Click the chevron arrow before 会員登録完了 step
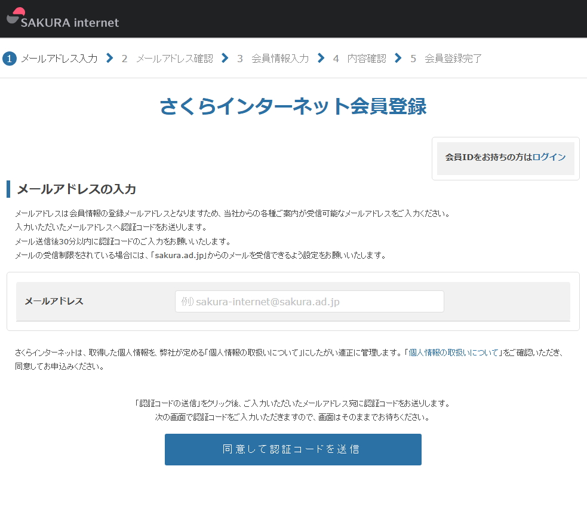This screenshot has width=587, height=512. [398, 58]
